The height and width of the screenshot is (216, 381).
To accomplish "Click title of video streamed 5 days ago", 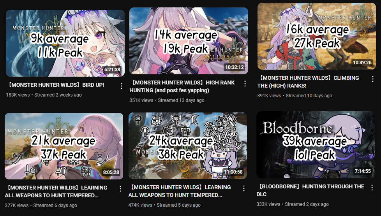I will (x=180, y=191).
